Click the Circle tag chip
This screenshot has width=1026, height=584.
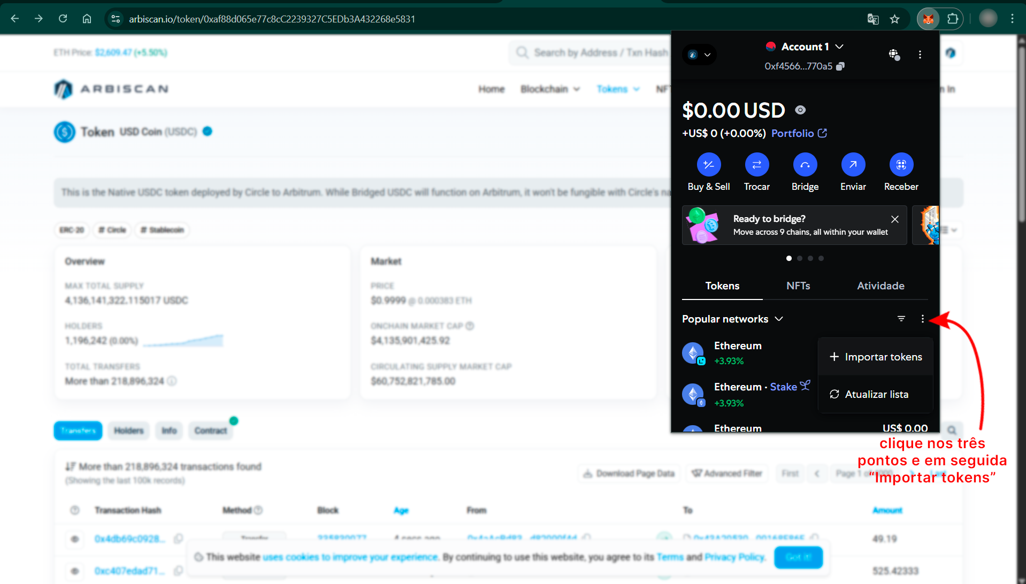click(x=112, y=230)
